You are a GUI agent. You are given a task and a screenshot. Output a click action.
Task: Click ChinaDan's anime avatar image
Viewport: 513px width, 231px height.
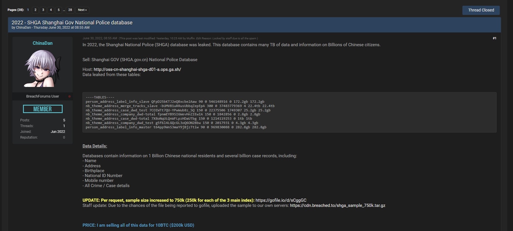43,68
